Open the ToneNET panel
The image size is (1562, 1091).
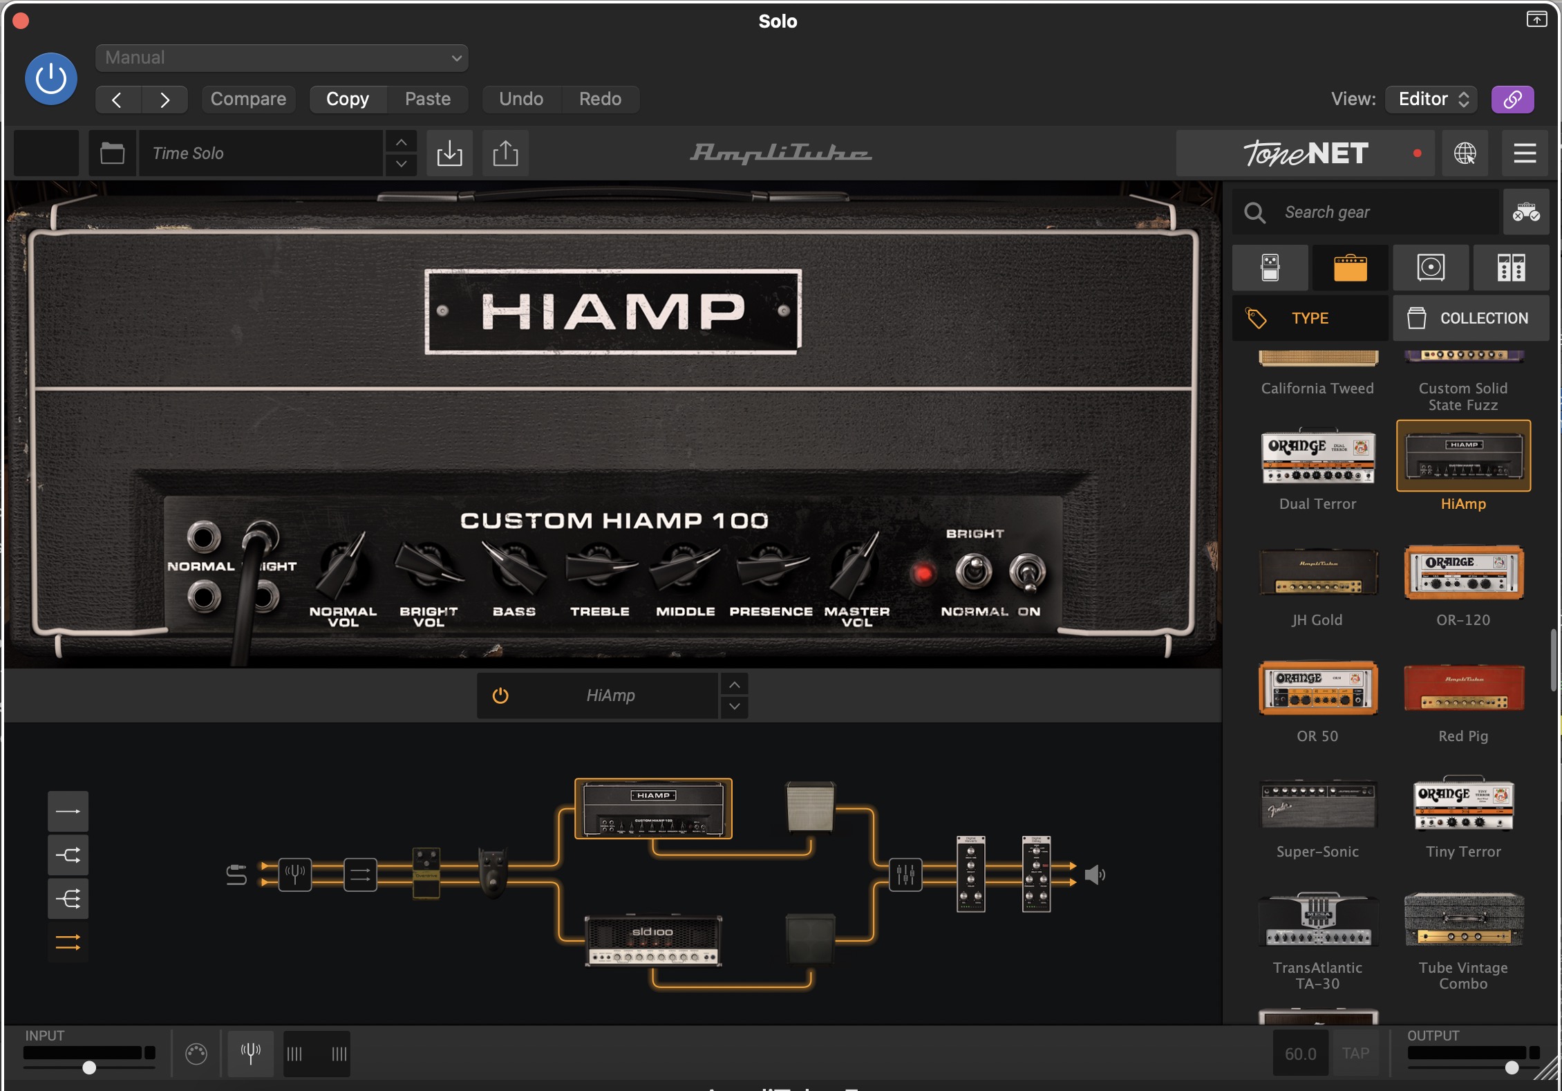pos(1305,153)
